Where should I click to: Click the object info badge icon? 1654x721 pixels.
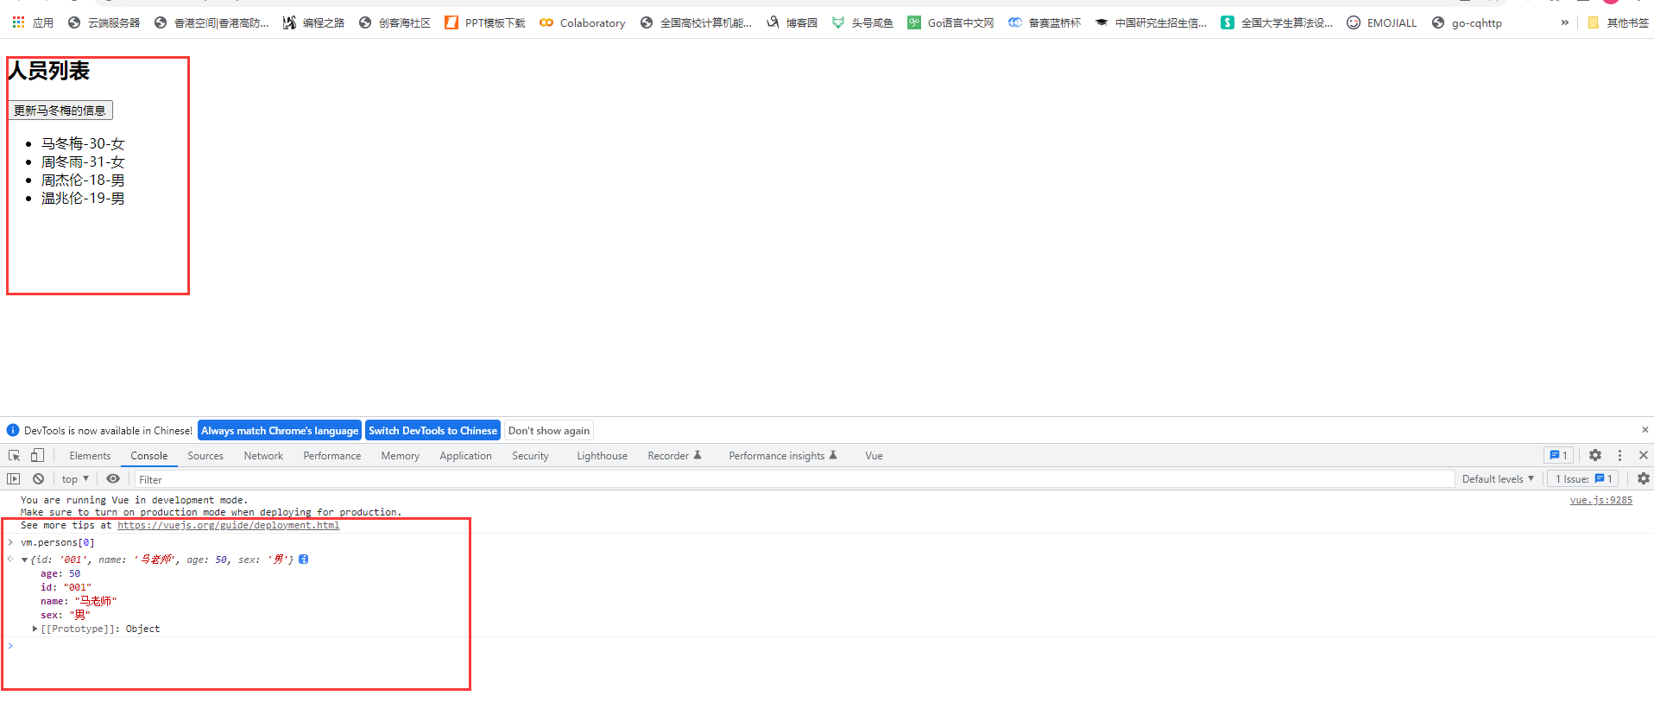[304, 560]
